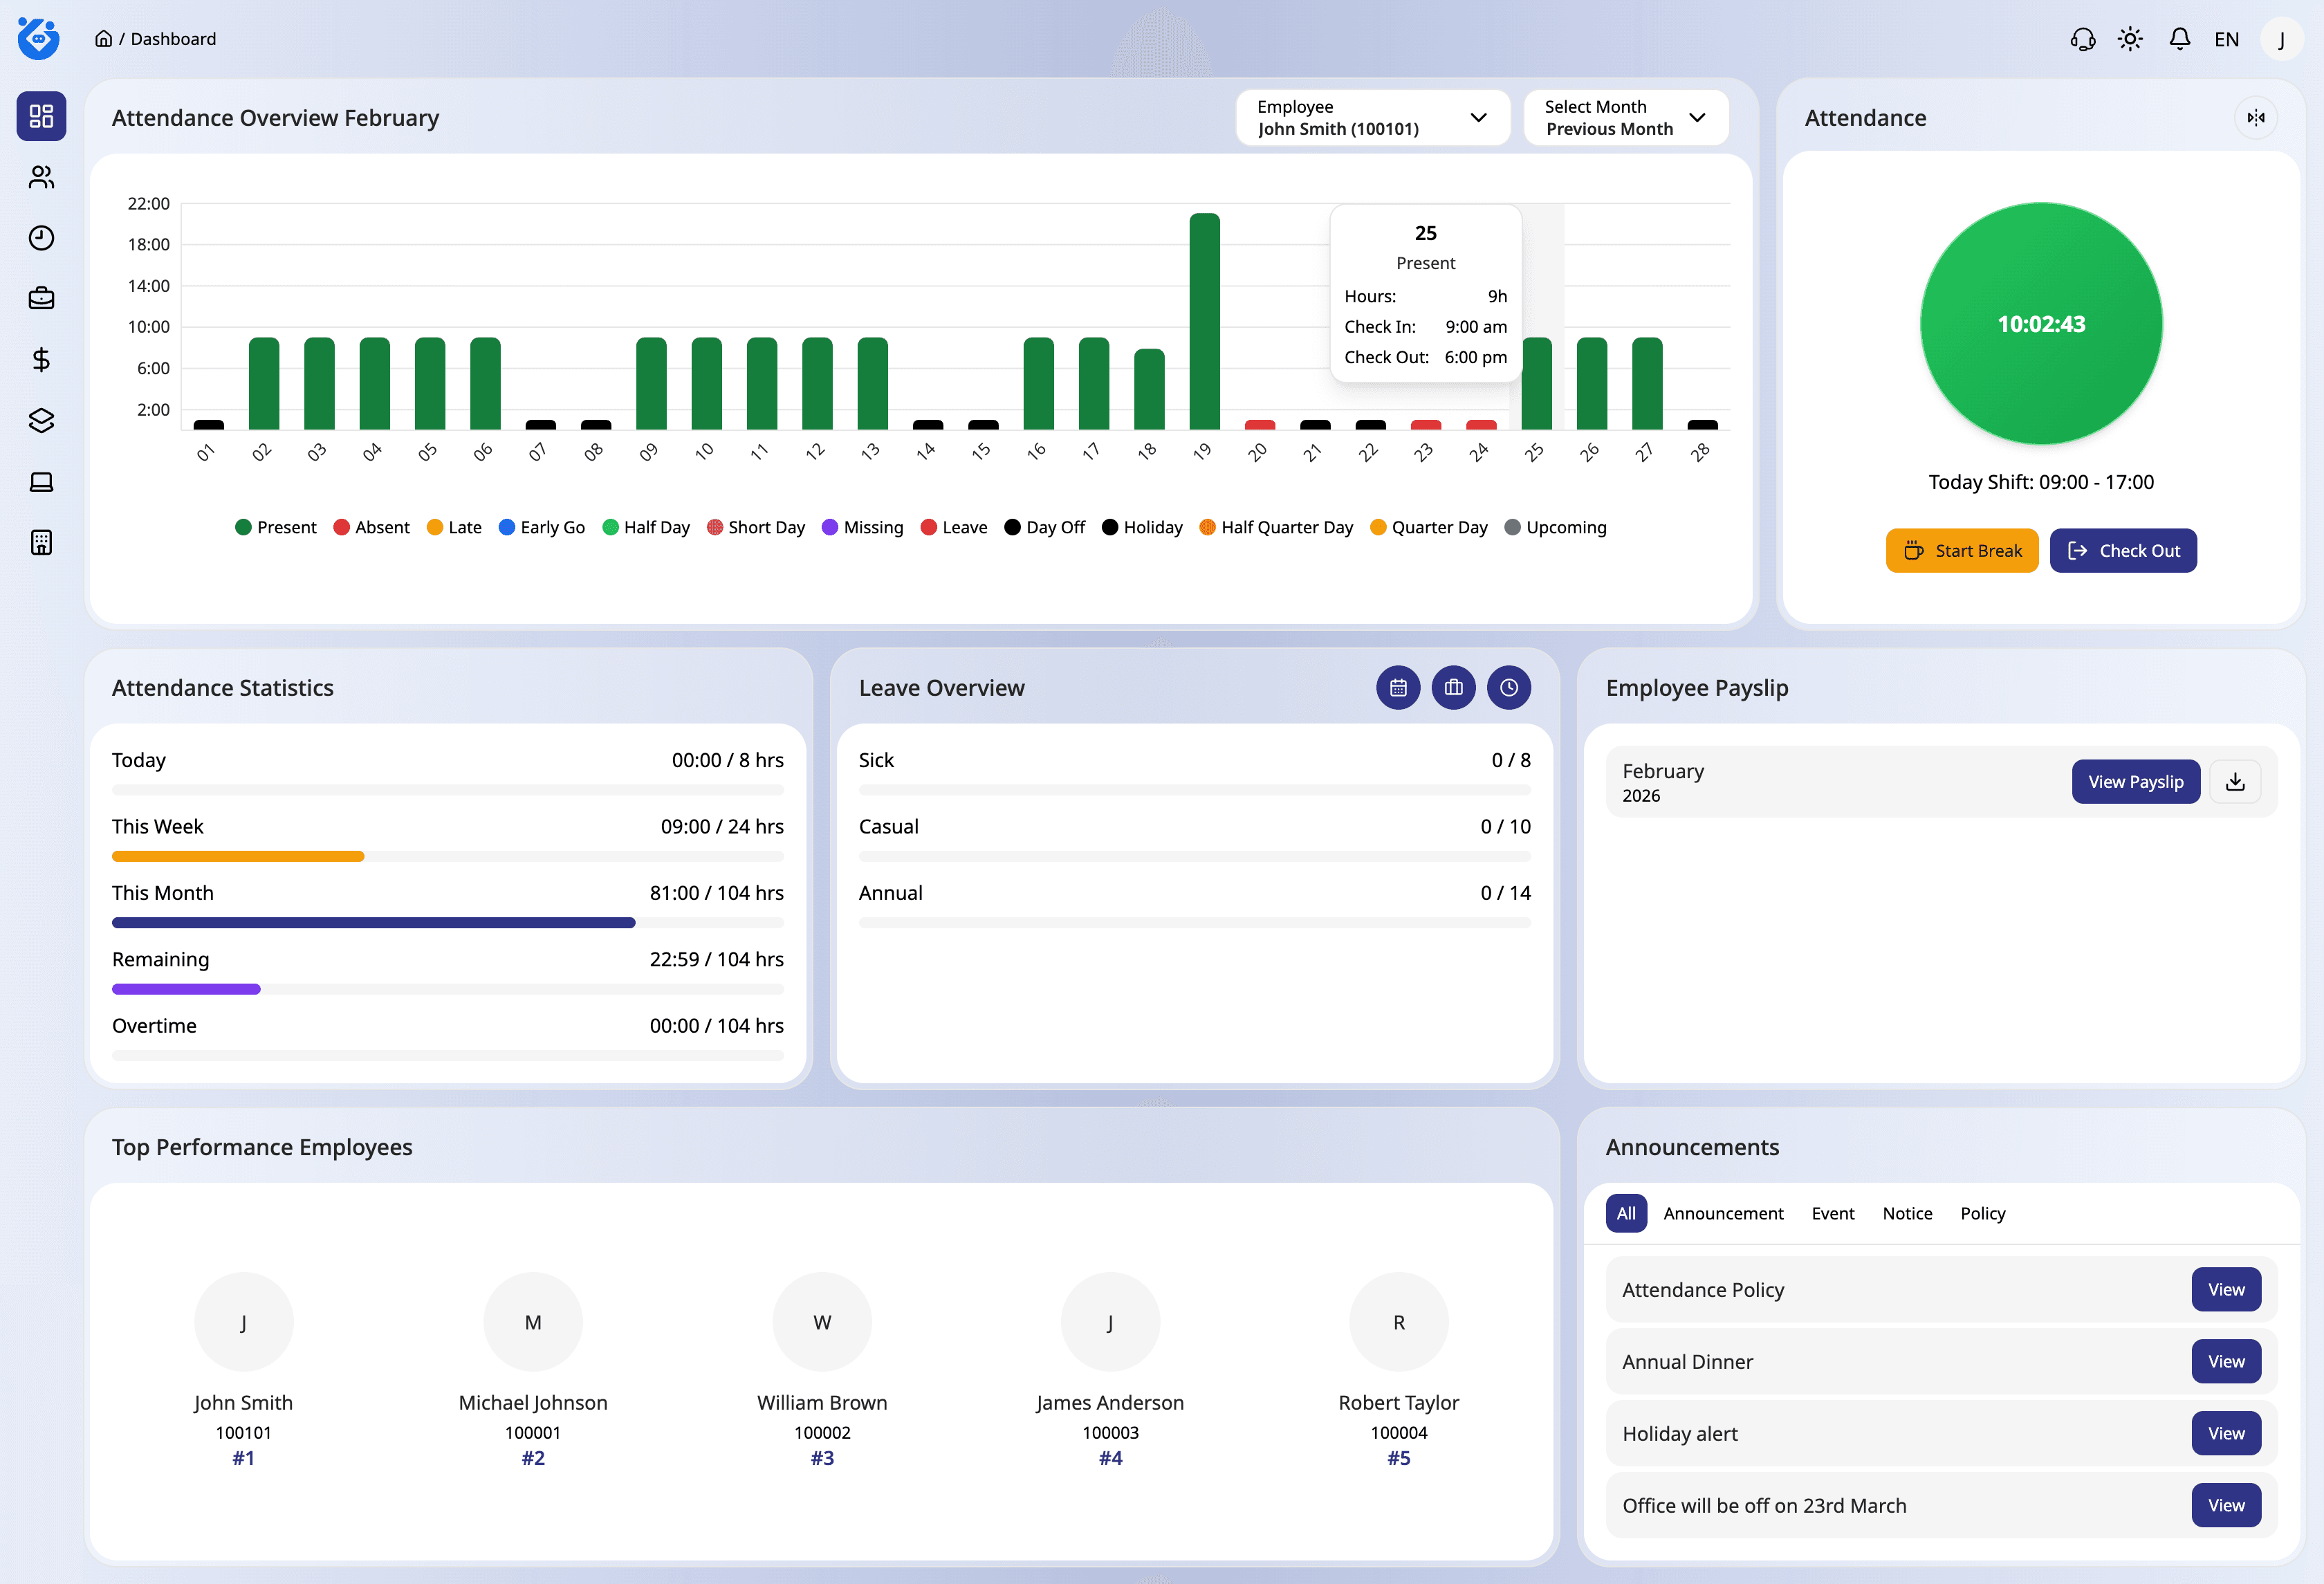Open the Select Month dropdown
The height and width of the screenshot is (1584, 2324).
1625,118
